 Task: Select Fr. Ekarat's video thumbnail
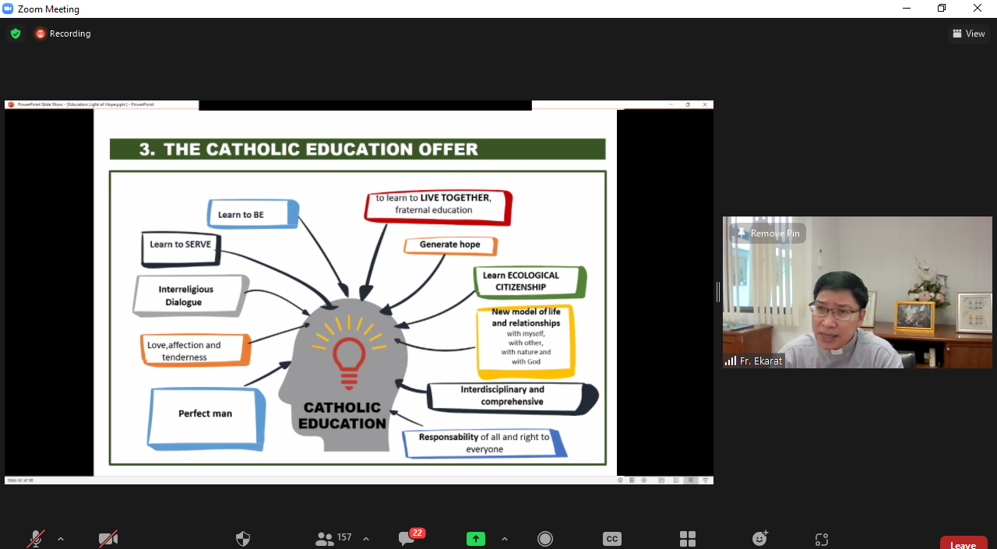click(857, 292)
